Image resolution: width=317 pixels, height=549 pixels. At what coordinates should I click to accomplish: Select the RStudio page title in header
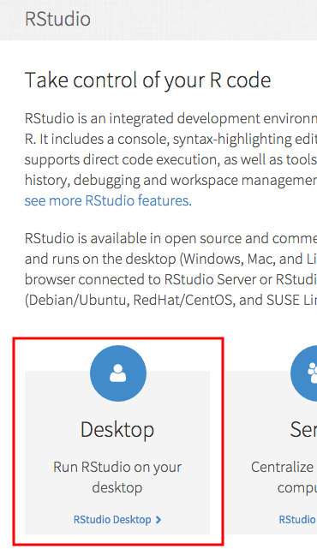[x=57, y=19]
